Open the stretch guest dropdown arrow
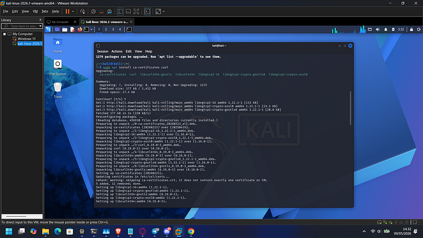 coord(164,11)
